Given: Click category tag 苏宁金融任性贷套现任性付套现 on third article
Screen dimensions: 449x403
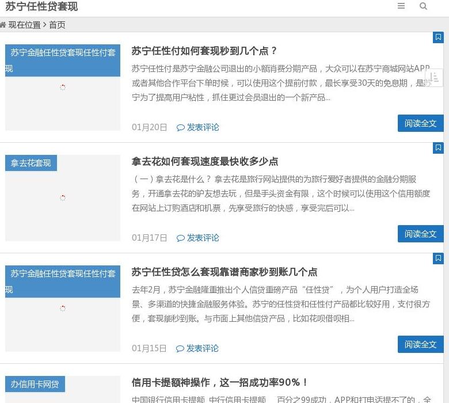Looking at the screenshot, I should (63, 282).
